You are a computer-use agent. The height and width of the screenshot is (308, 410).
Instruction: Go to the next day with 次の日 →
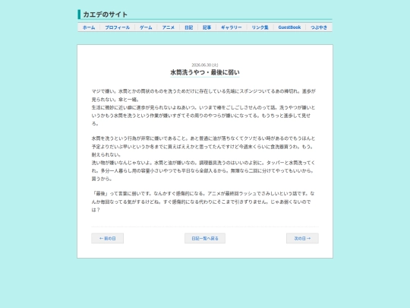tap(302, 238)
